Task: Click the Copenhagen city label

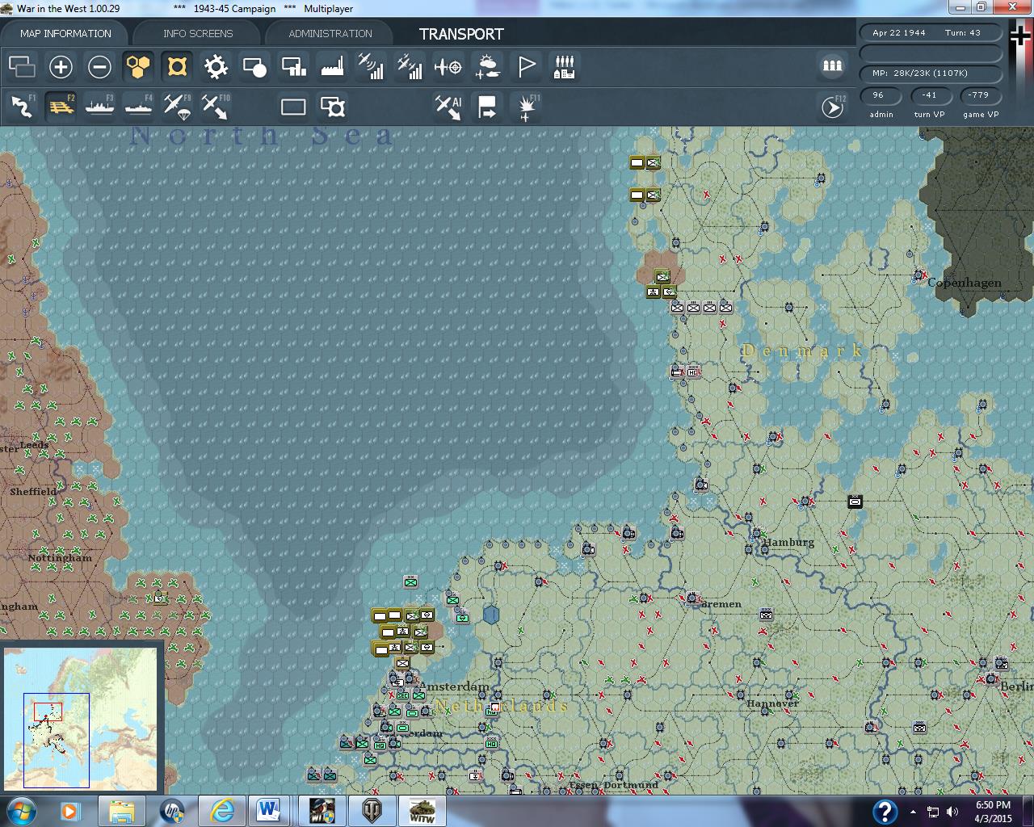Action: pos(965,283)
